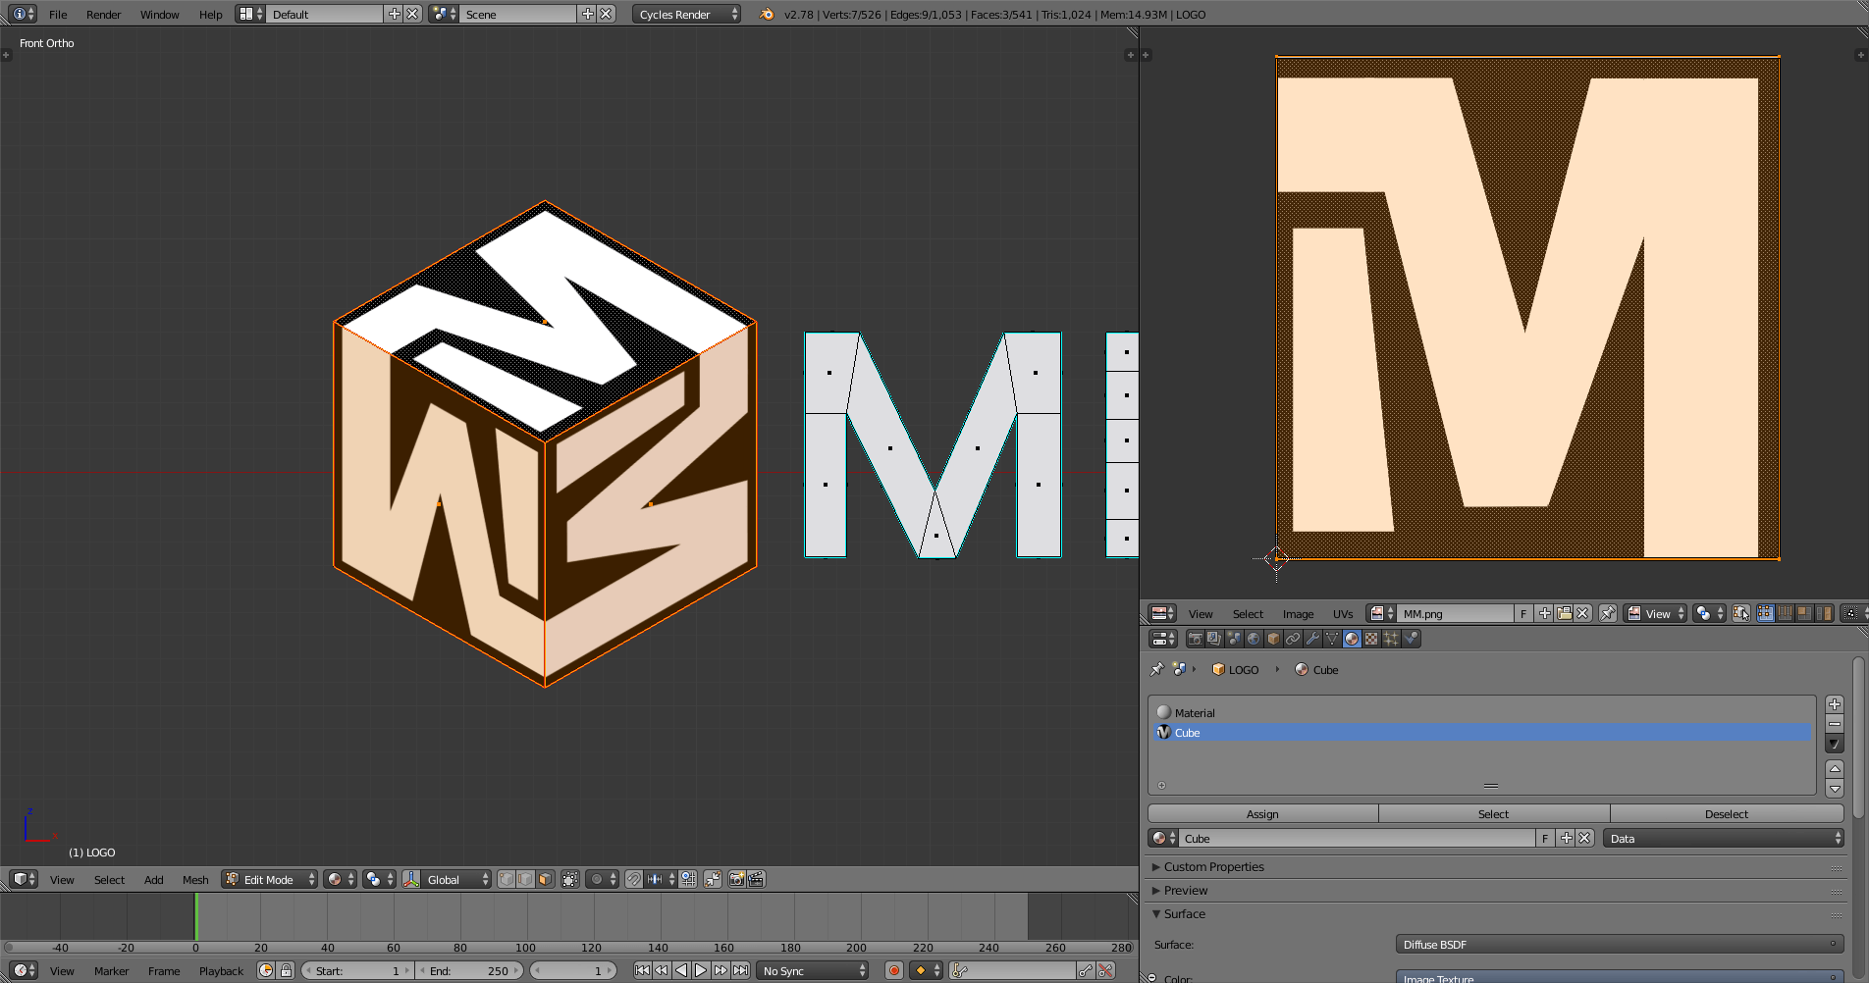Click OpenGL render camera icon in viewport header
Screen dimensions: 1869x983
[736, 879]
